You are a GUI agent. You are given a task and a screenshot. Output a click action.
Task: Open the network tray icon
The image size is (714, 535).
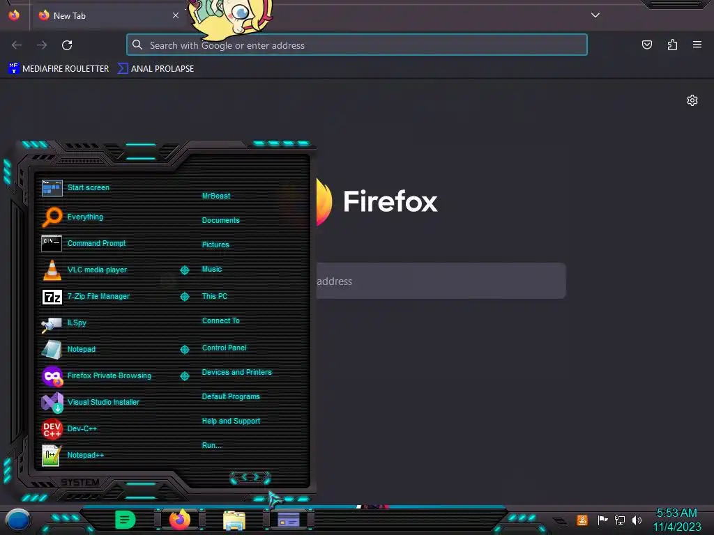619,520
